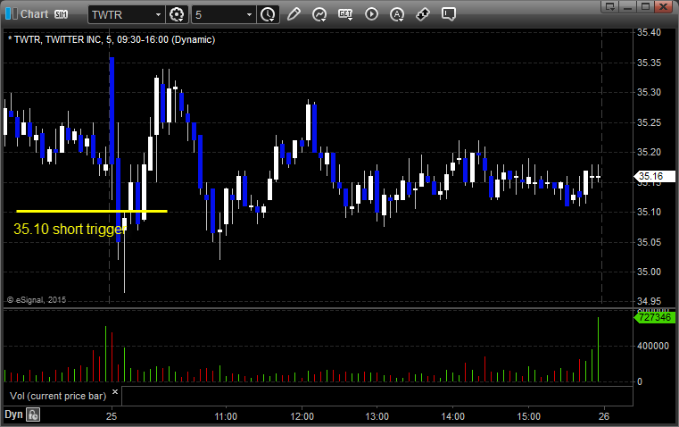
Task: Click the 35.20 price axis label
Action: pyautogui.click(x=649, y=152)
